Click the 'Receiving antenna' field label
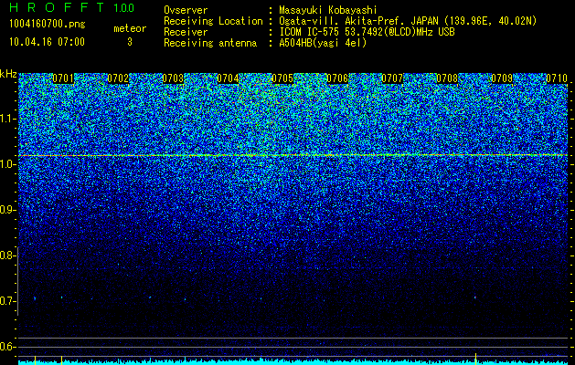The image size is (575, 365). (x=210, y=43)
